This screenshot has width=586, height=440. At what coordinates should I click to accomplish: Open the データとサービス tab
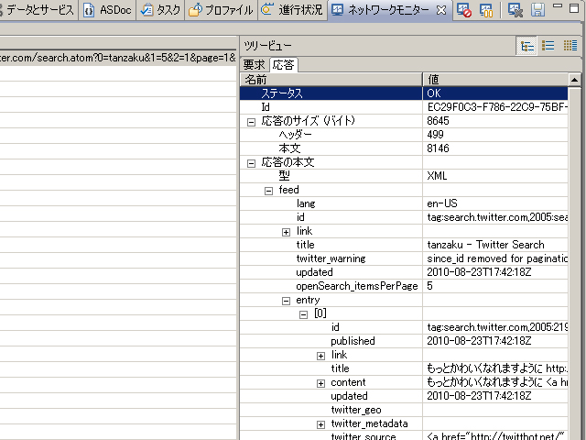click(38, 10)
